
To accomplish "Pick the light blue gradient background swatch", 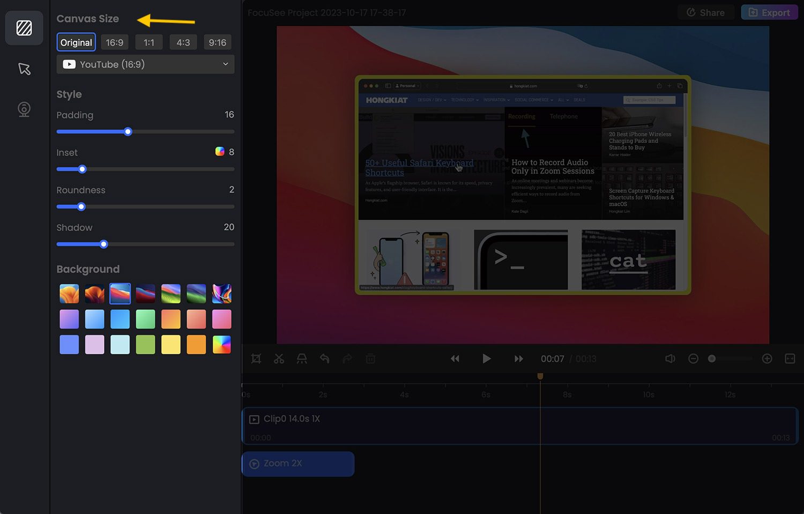I will point(95,319).
